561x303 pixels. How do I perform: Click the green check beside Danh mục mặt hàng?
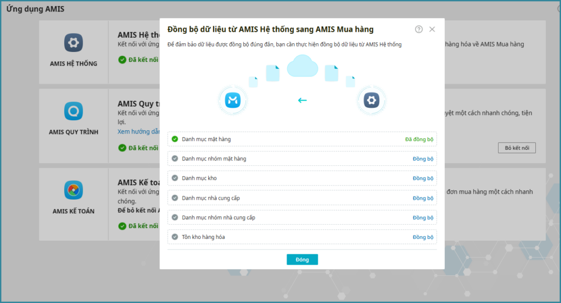[175, 139]
